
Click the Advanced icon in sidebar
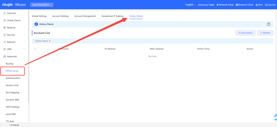click(5, 56)
